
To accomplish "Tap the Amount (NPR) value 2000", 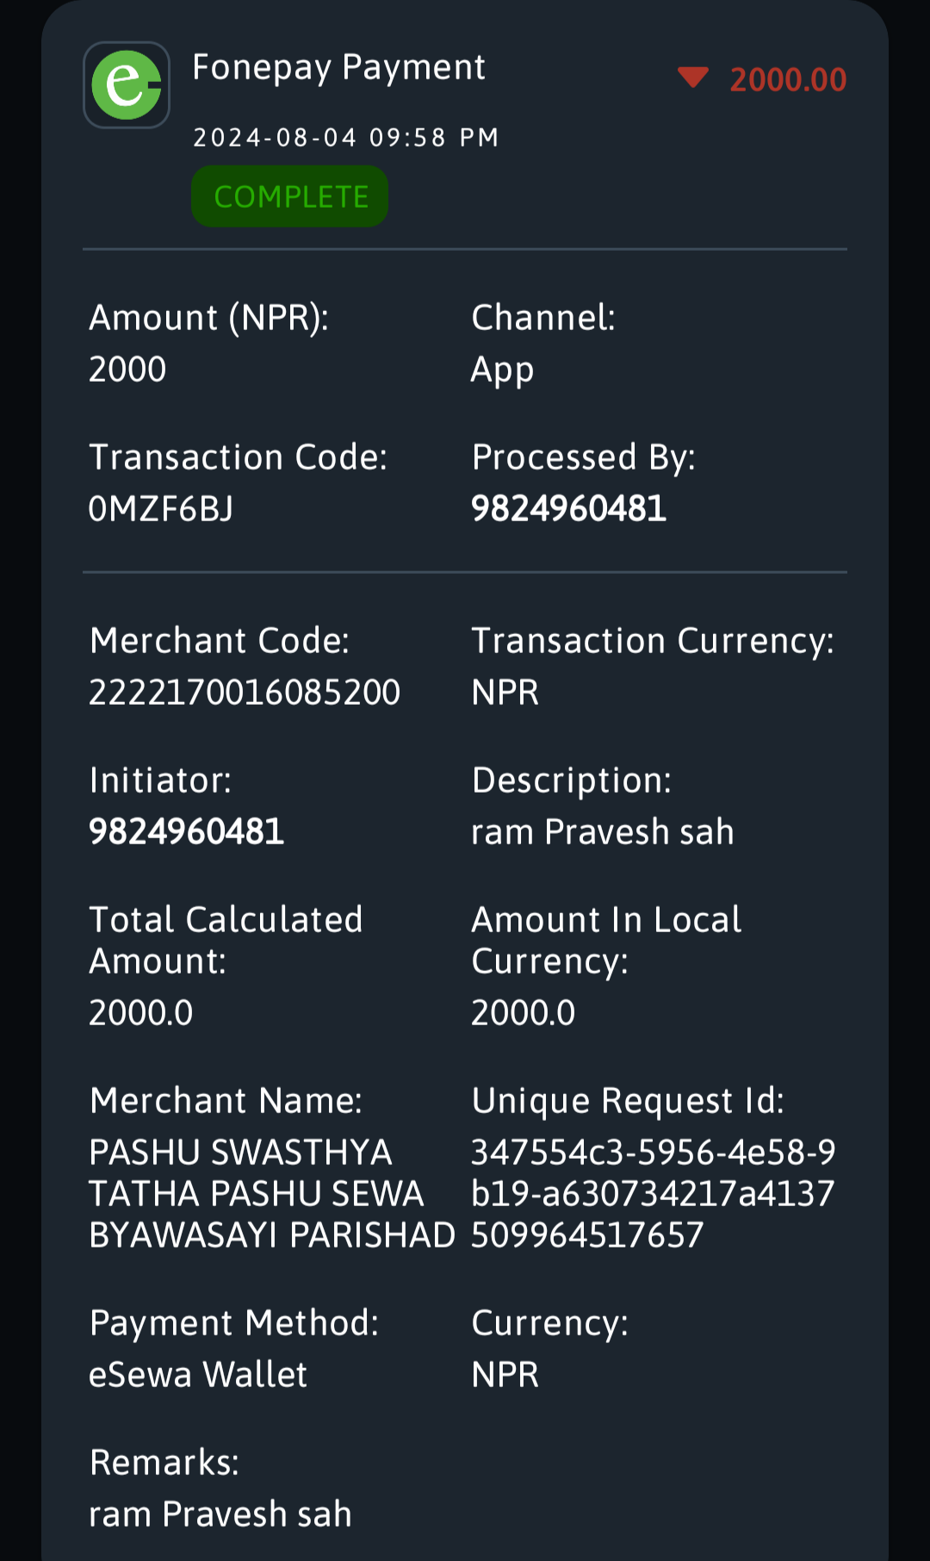I will (x=127, y=370).
